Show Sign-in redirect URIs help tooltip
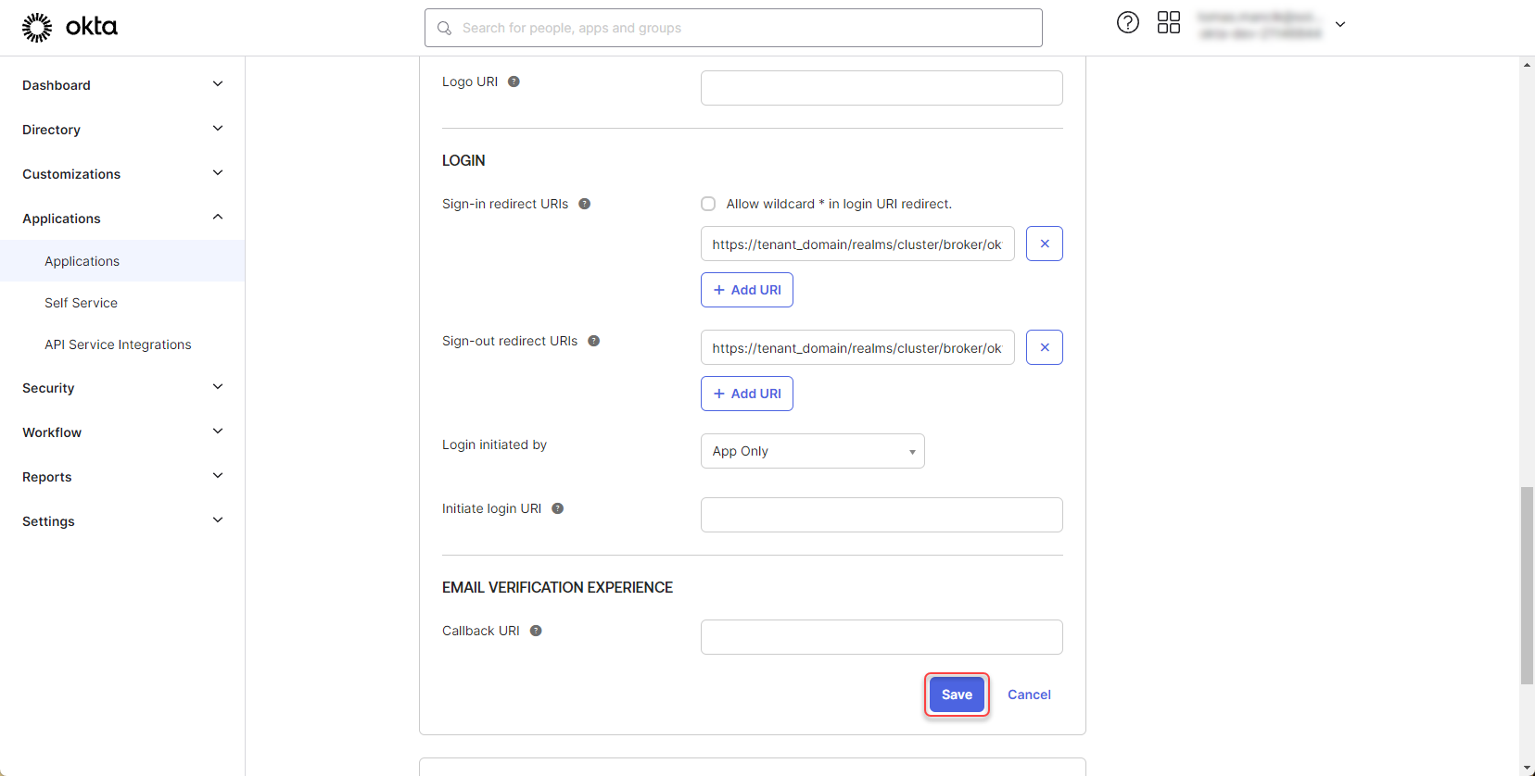The height and width of the screenshot is (776, 1535). [584, 204]
